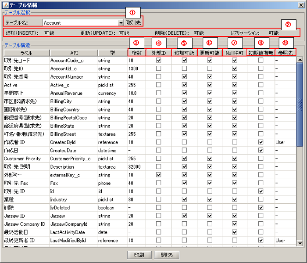Toggle 更新可能 checkbox for AccountNumber
This screenshot has height=263, width=307.
[210, 77]
